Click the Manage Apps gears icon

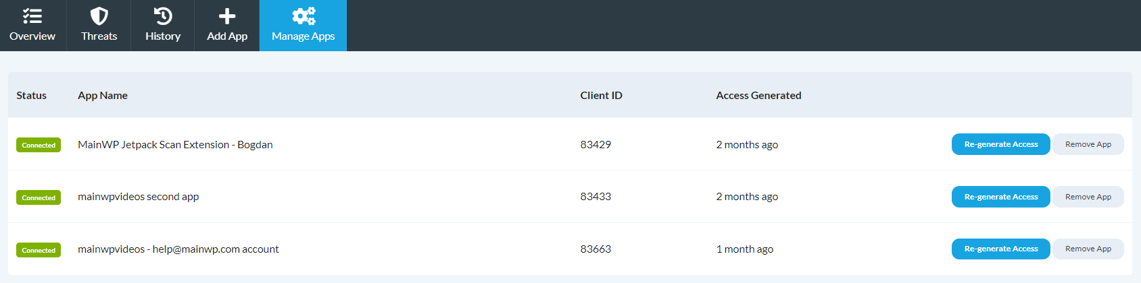click(304, 15)
